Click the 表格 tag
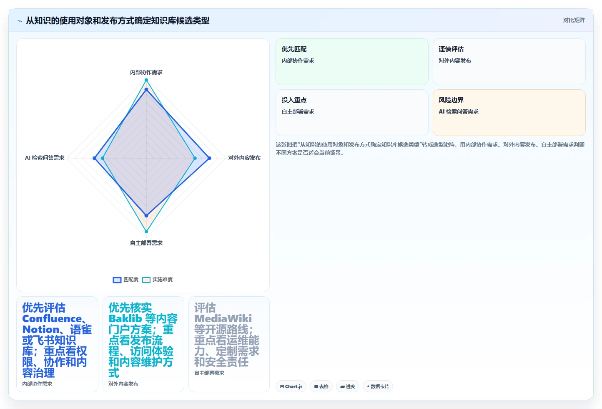Screen dimensions: 602x409 pos(321,386)
